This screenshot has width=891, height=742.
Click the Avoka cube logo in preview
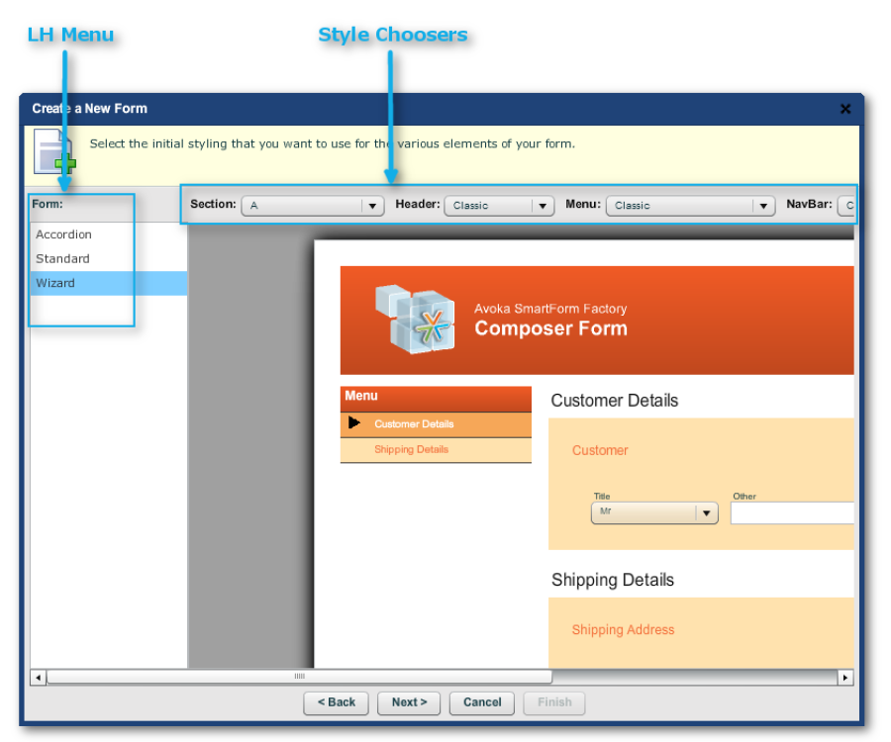[415, 319]
